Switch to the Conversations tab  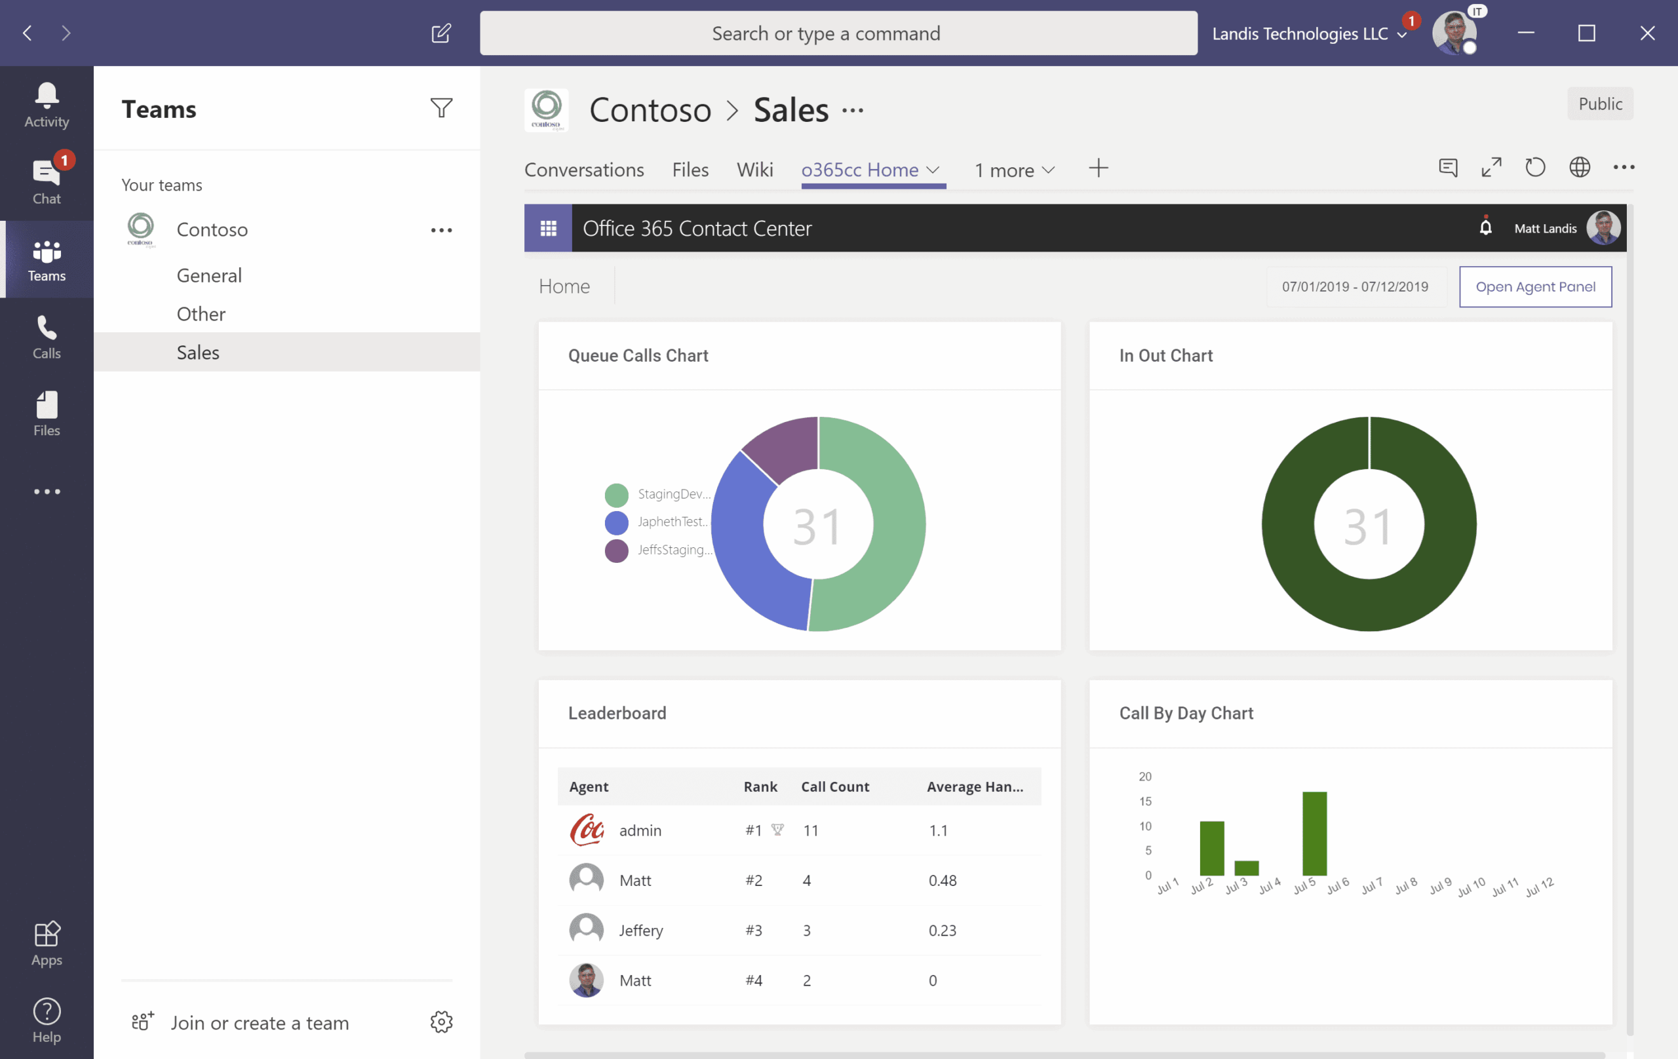pos(584,169)
